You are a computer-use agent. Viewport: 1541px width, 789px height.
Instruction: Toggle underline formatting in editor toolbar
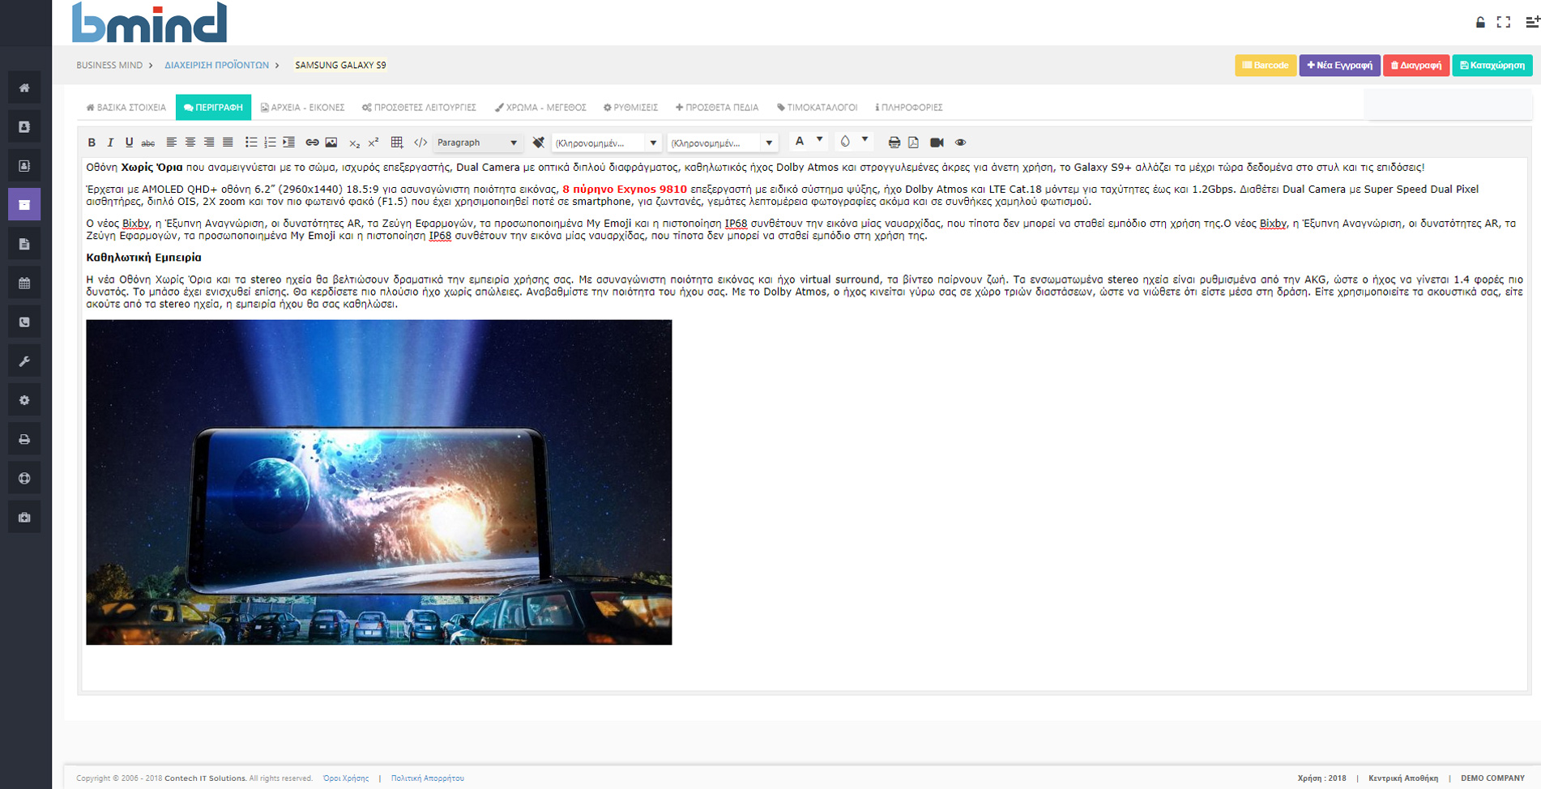tap(129, 143)
